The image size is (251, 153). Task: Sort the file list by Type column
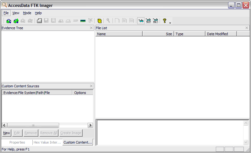[189, 34]
